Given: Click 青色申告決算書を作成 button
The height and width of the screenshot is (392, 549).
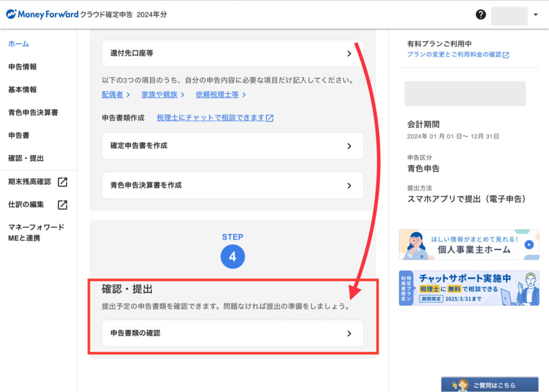Looking at the screenshot, I should [233, 185].
